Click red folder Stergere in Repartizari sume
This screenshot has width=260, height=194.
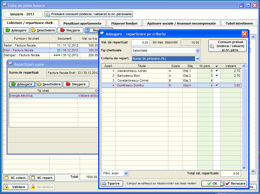76,84
